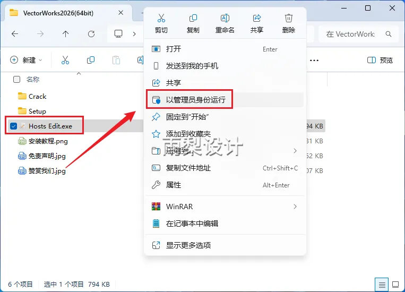Choose the 共享 row in the context menu
This screenshot has width=405, height=292.
coord(225,83)
